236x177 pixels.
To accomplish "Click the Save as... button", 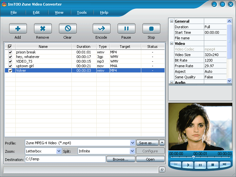I will pyautogui.click(x=147, y=143).
